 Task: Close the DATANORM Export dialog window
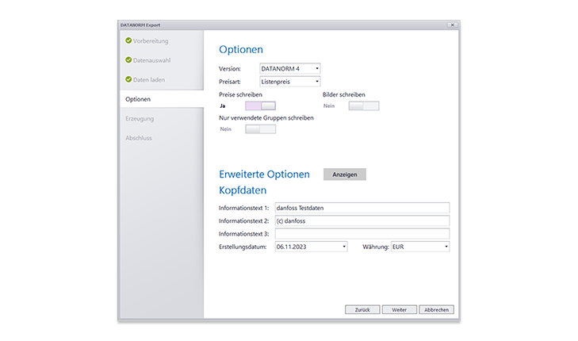click(x=452, y=25)
